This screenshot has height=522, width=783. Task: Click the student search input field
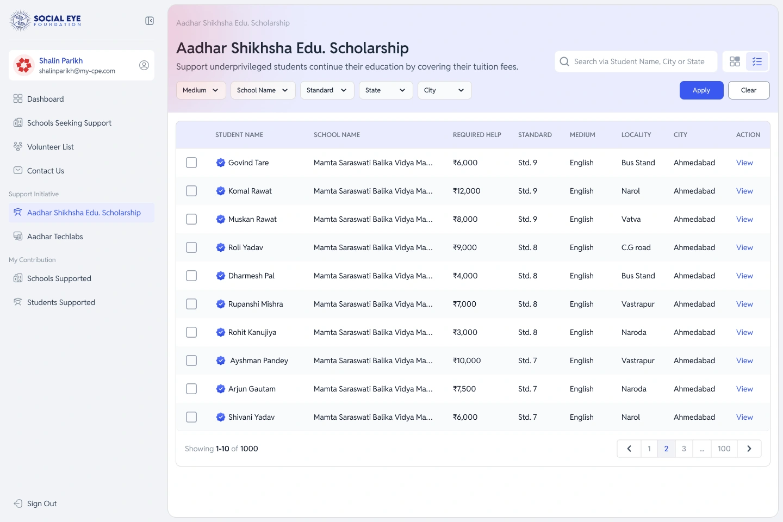[636, 61]
